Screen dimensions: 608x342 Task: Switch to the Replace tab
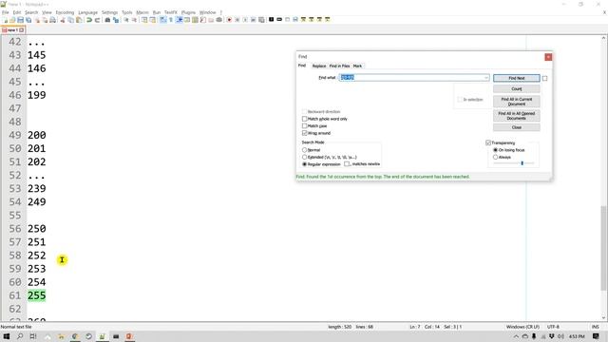coord(319,66)
